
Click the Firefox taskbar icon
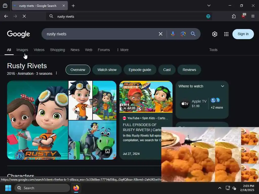(76, 188)
